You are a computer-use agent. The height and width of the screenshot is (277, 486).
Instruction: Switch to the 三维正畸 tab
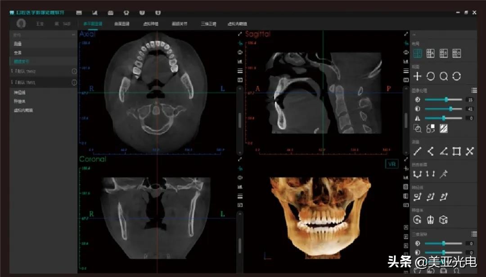pyautogui.click(x=208, y=23)
